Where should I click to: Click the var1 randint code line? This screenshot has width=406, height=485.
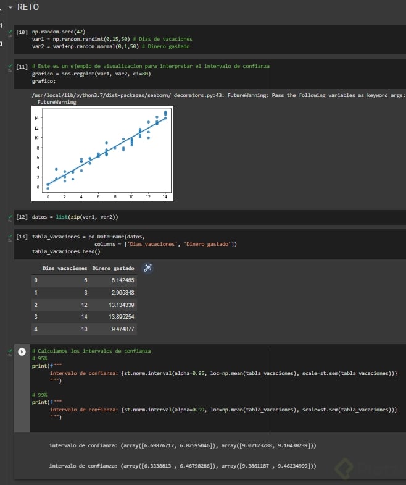coord(112,39)
